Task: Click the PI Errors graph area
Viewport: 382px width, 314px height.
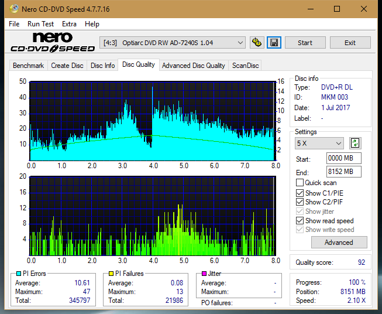Action: click(x=153, y=121)
